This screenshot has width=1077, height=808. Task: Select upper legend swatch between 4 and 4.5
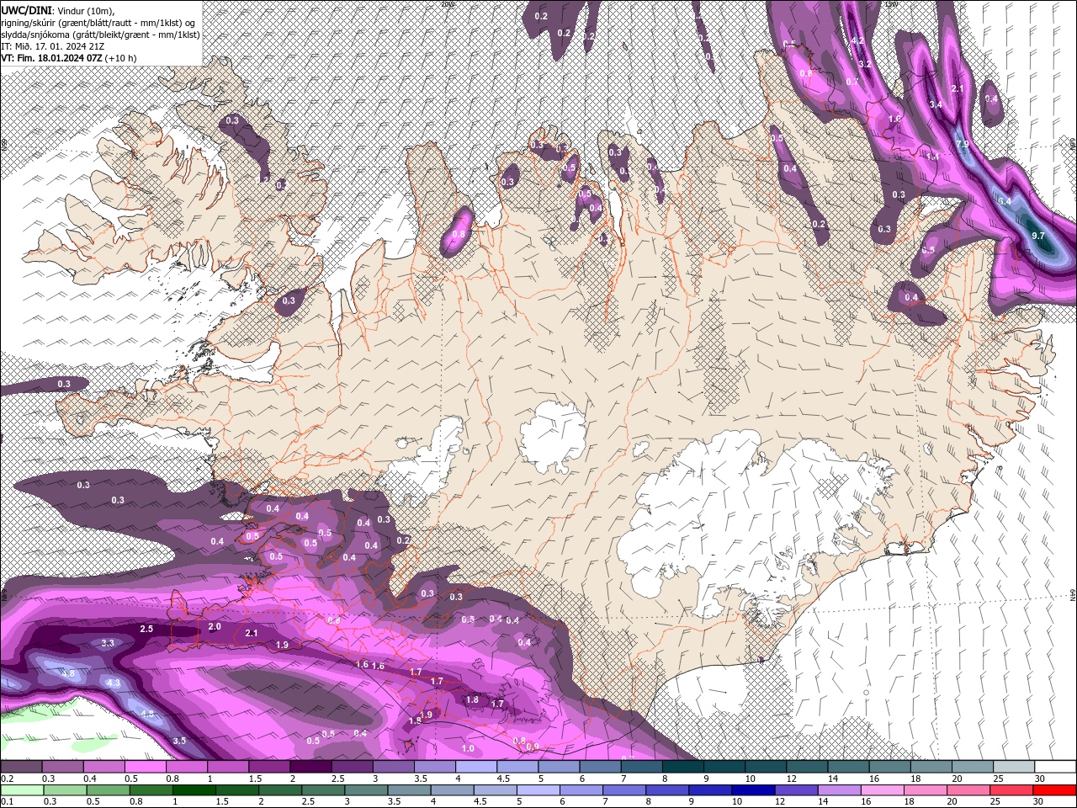pos(476,767)
